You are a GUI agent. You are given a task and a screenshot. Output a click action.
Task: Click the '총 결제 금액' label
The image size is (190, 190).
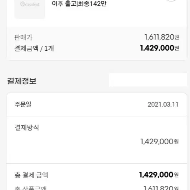(31, 175)
